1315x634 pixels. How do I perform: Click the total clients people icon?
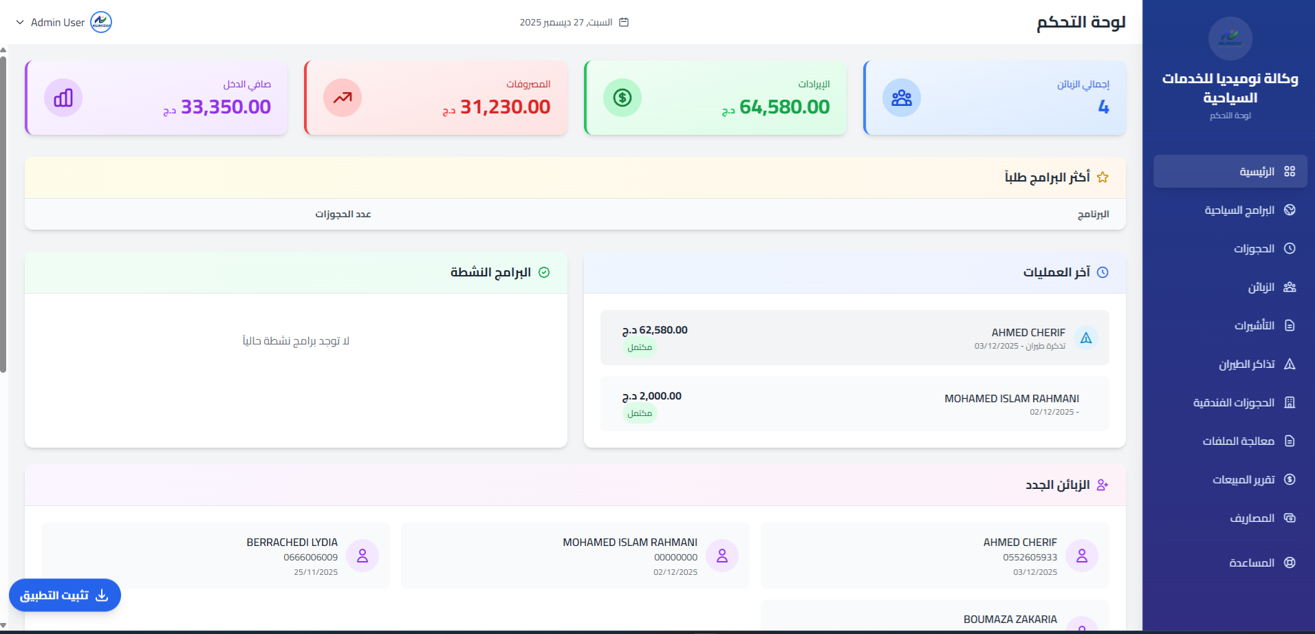(901, 98)
